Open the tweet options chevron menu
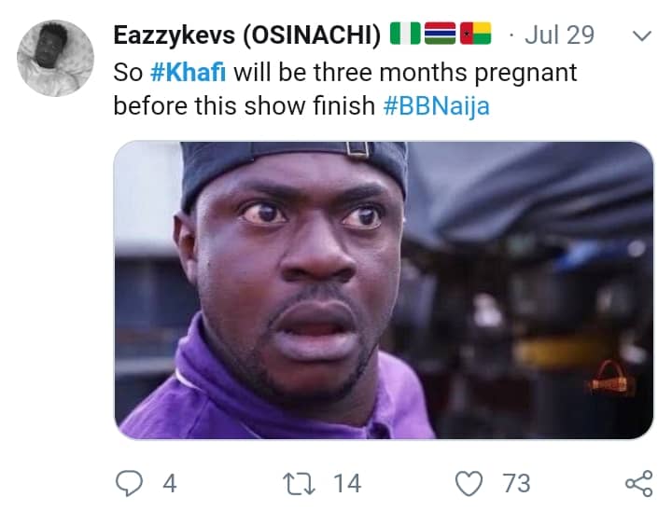Image resolution: width=672 pixels, height=511 pixels. pos(641,36)
